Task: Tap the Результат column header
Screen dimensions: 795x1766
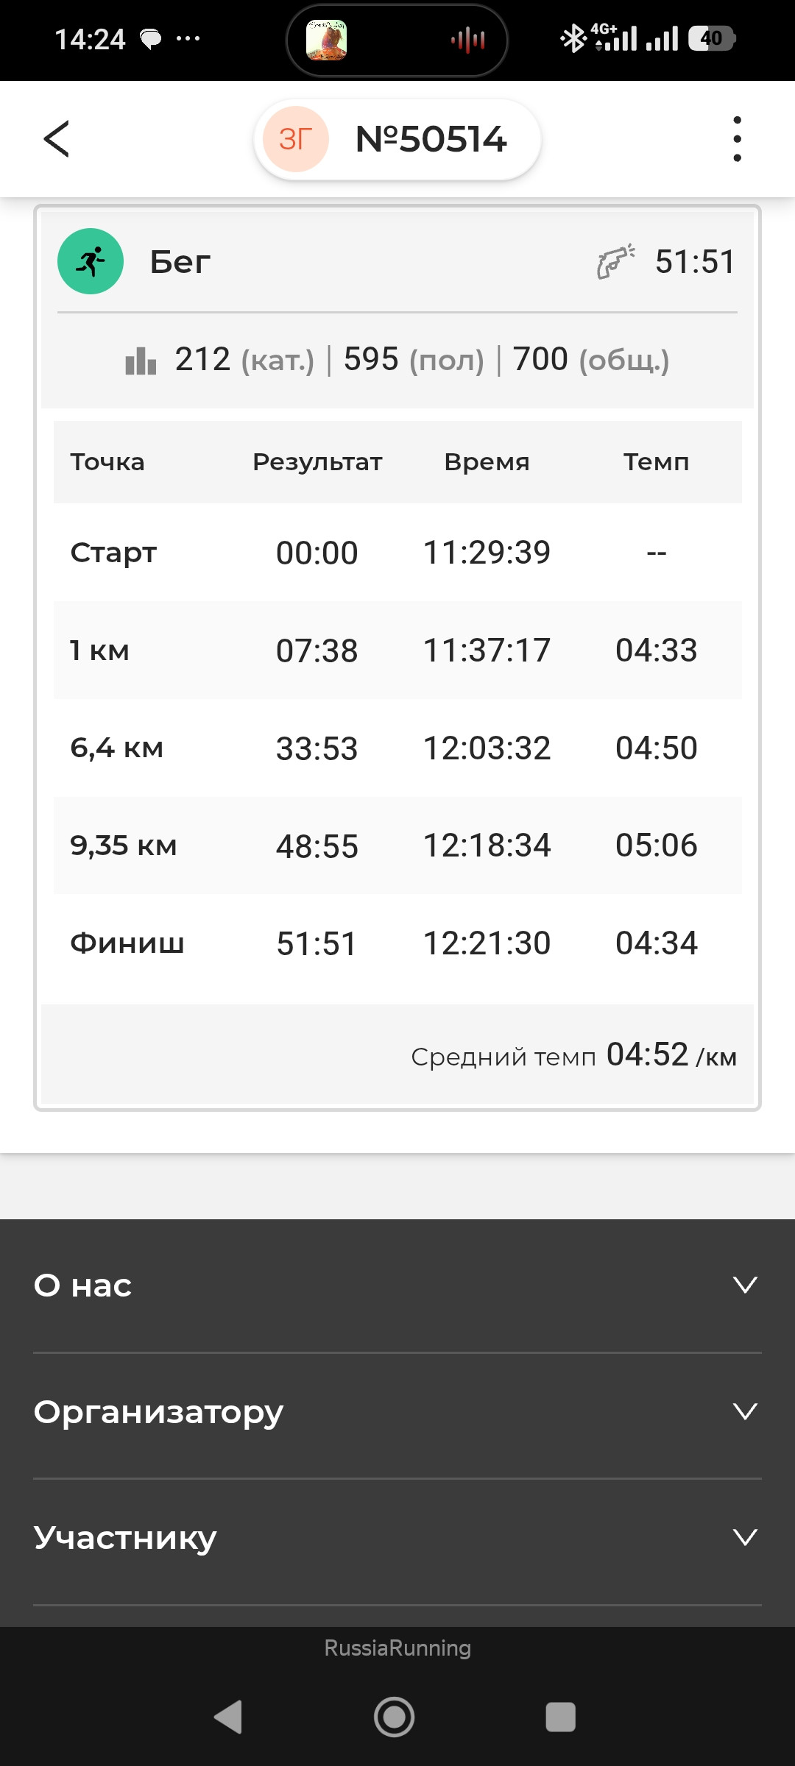Action: (317, 462)
